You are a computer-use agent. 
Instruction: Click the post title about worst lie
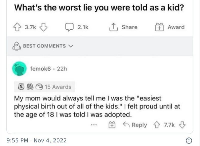pyautogui.click(x=99, y=8)
